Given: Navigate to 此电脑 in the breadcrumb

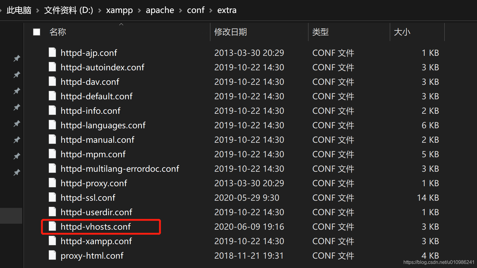Looking at the screenshot, I should (19, 10).
